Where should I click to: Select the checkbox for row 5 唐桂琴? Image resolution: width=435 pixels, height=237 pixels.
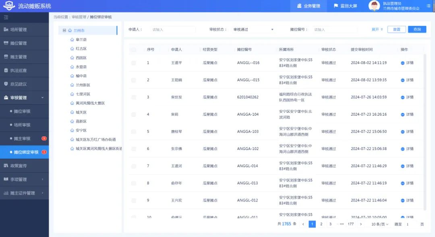pyautogui.click(x=134, y=131)
